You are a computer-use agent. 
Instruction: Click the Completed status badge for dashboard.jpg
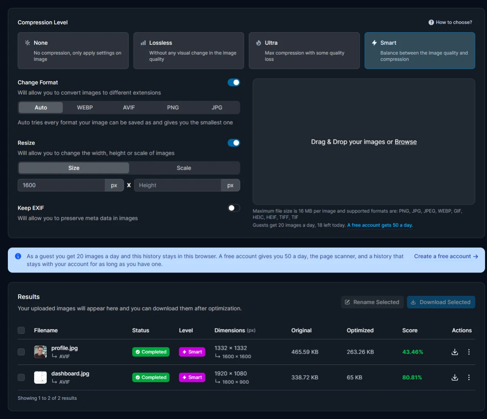[x=151, y=377]
